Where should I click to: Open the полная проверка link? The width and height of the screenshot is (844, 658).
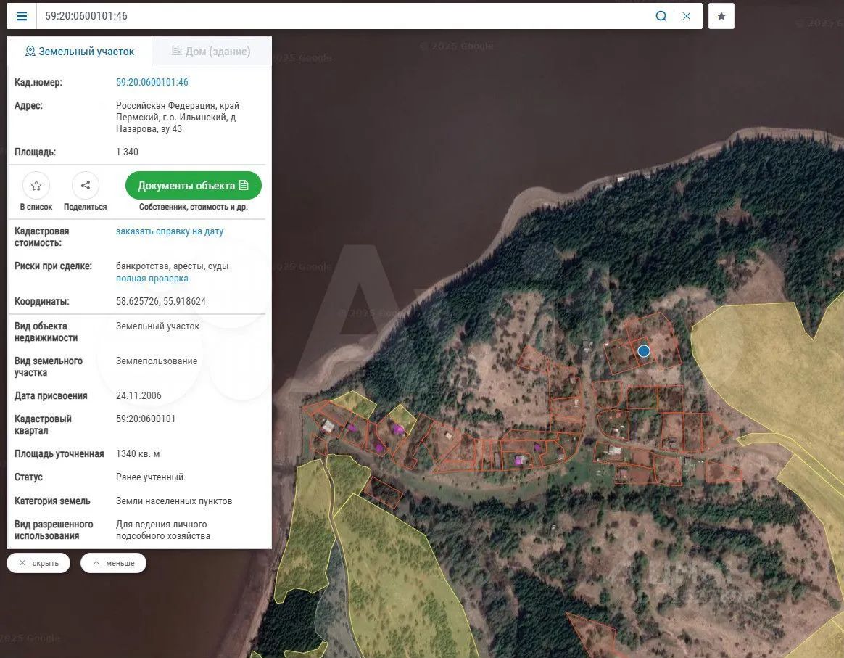[152, 279]
